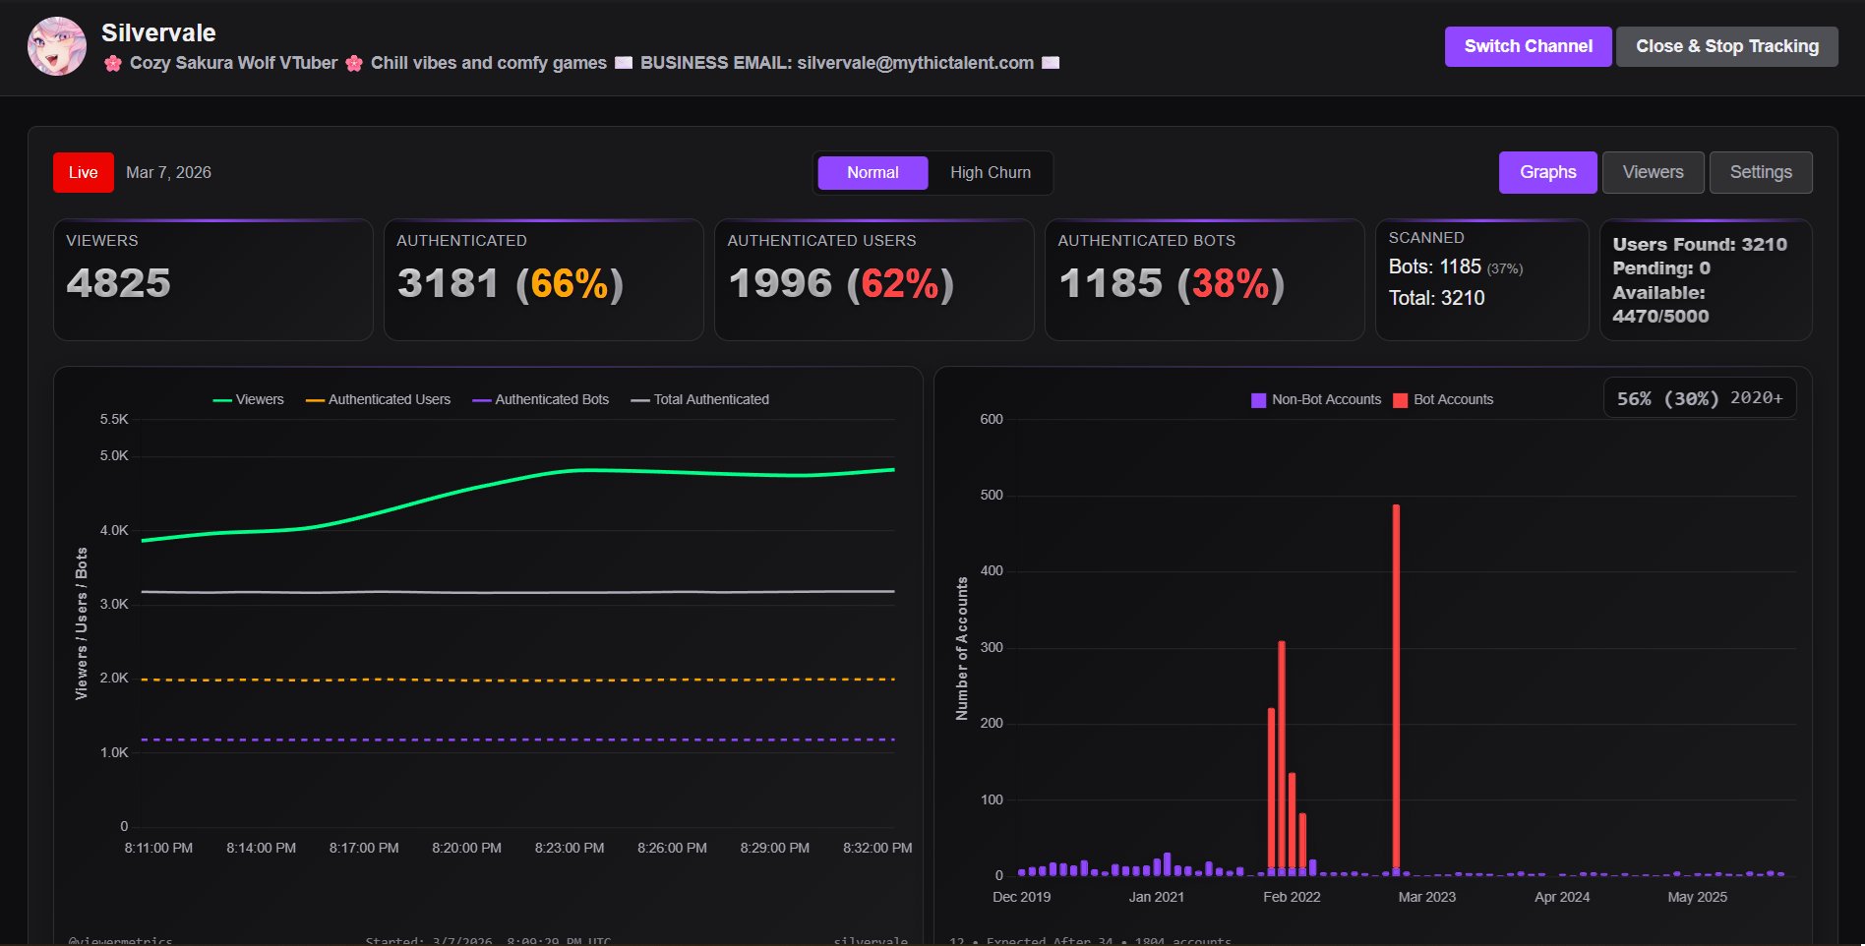The height and width of the screenshot is (946, 1865).
Task: Click the envelope icon before BUSINESS EMAIL
Action: (x=624, y=63)
